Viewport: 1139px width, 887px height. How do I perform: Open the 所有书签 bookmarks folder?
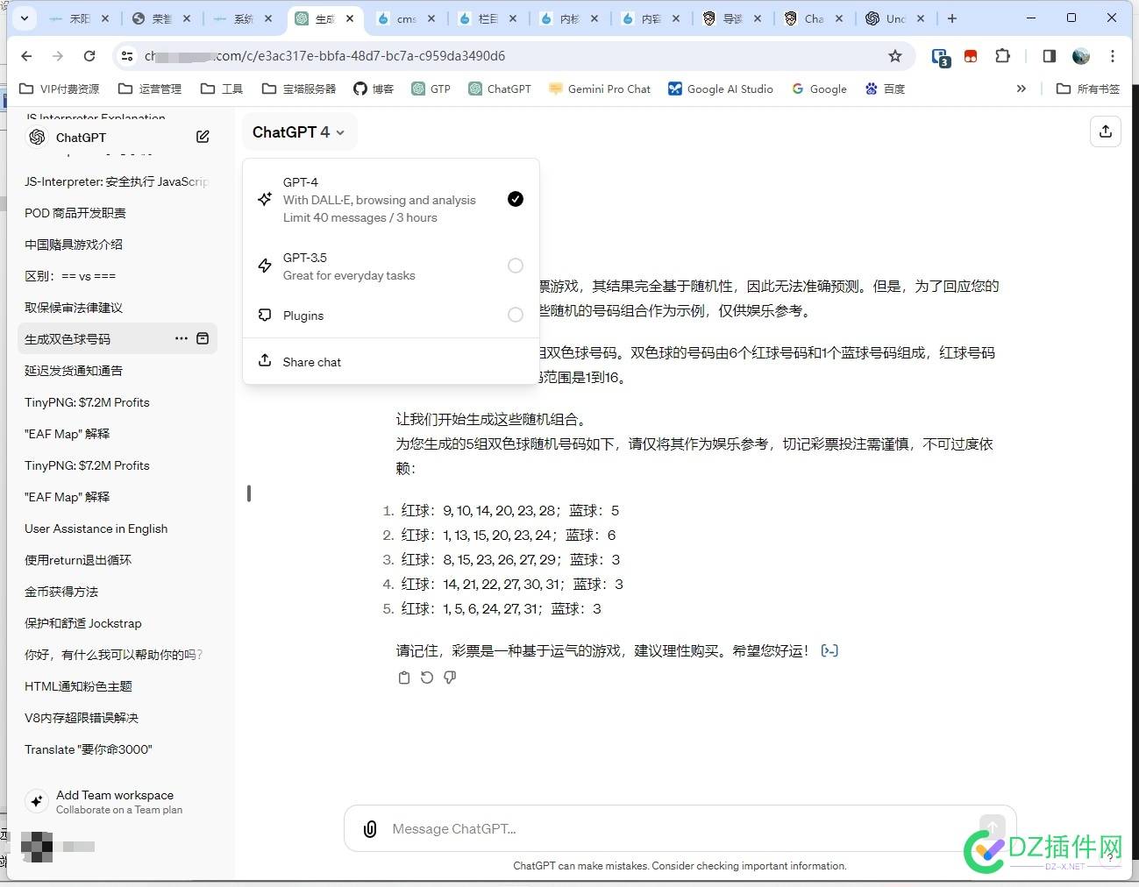point(1088,89)
